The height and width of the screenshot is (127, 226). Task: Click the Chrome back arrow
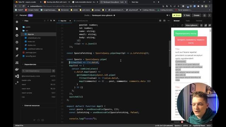point(16,6)
